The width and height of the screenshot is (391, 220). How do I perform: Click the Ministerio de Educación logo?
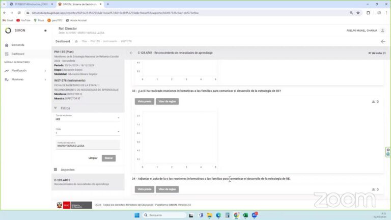point(74,205)
